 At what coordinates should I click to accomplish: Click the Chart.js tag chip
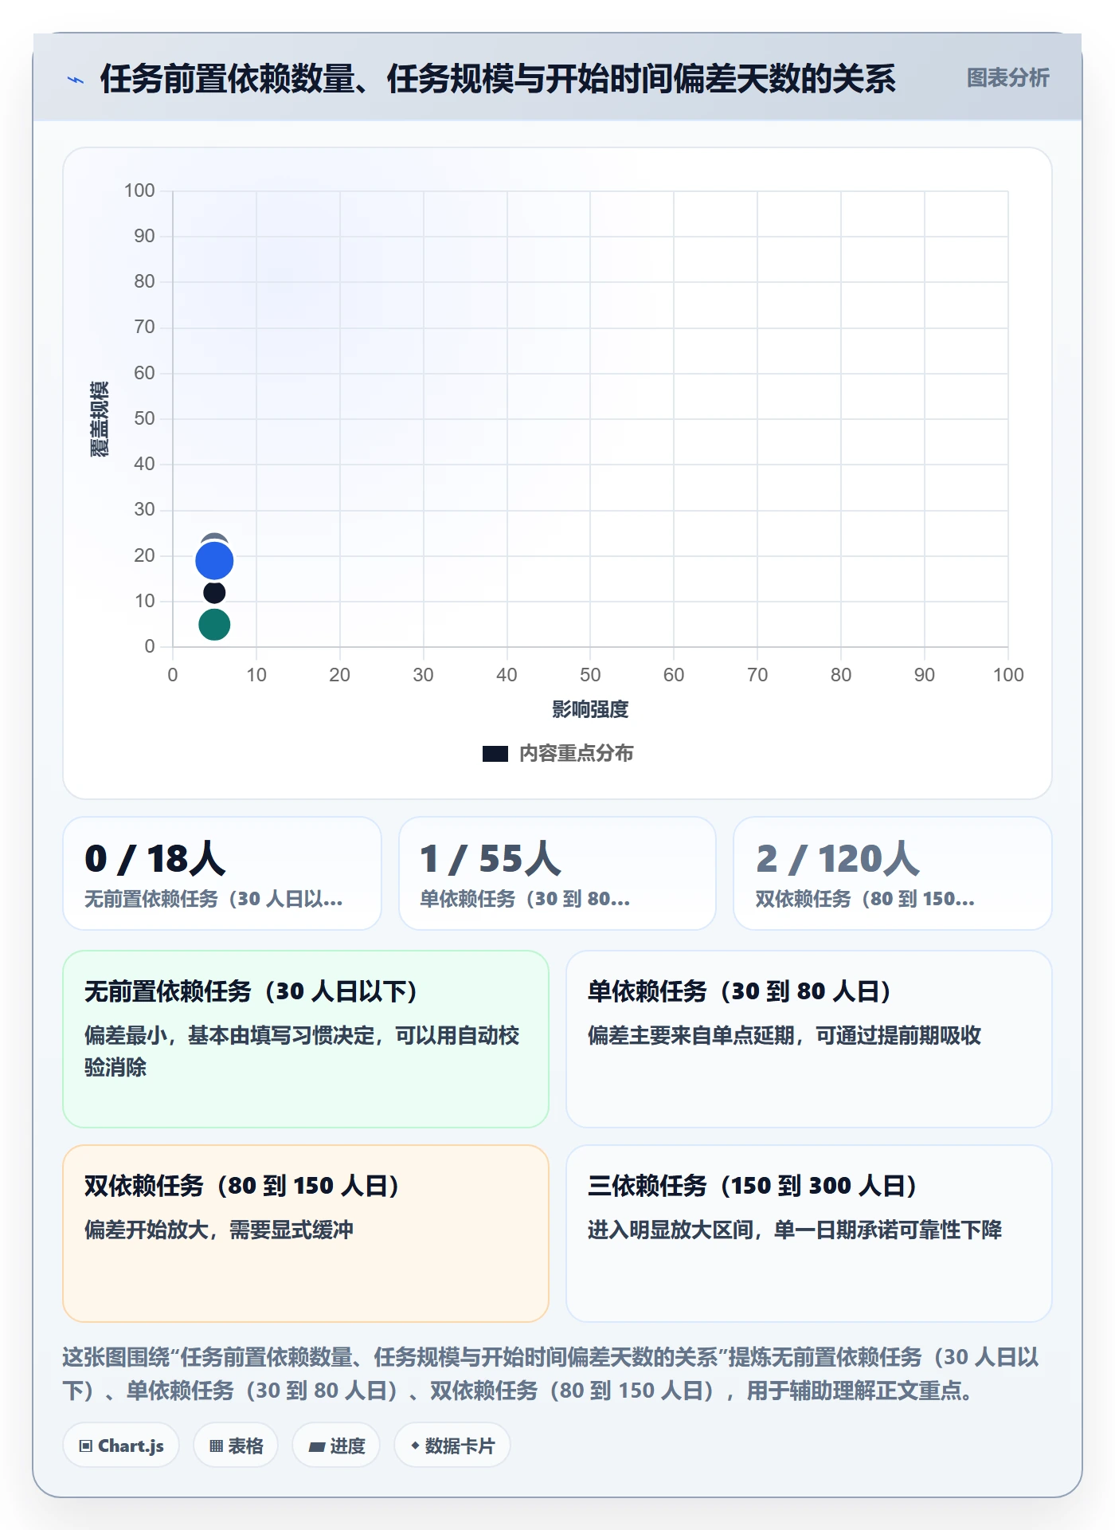coord(121,1446)
